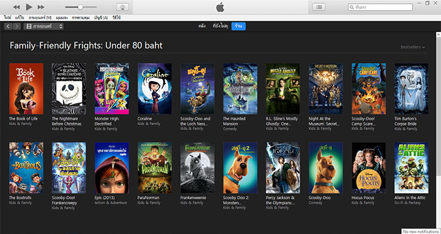Select the ร้าน (Store) tab

(239, 26)
